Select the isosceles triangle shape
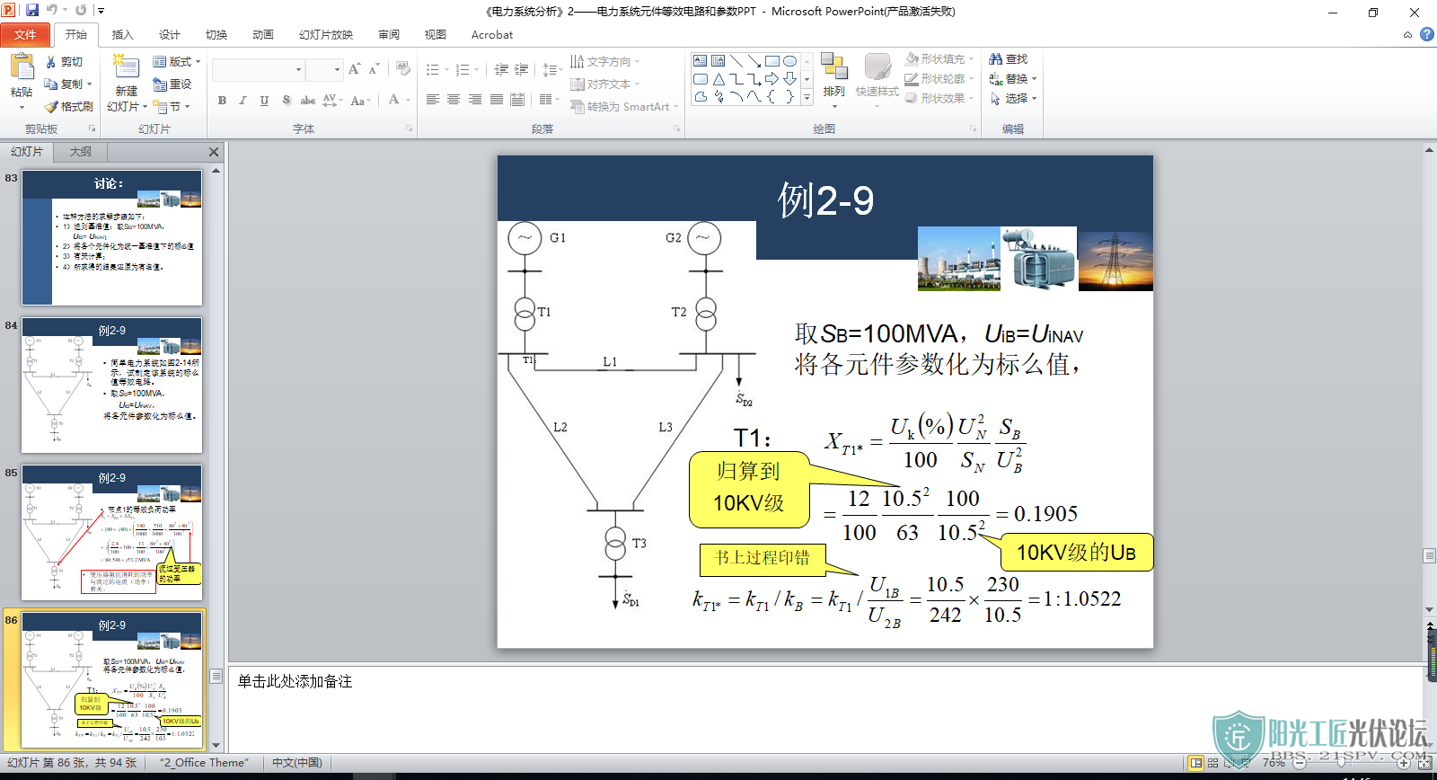Viewport: 1437px width, 780px height. 718,79
